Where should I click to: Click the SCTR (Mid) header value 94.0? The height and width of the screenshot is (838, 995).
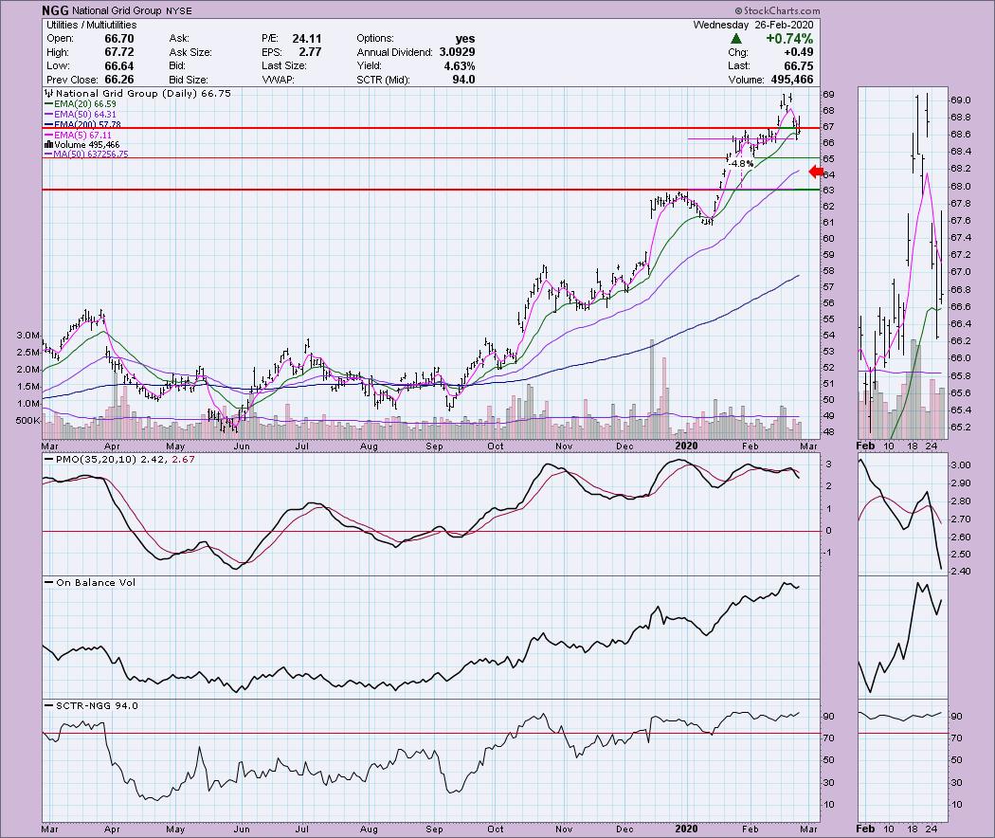(x=463, y=80)
